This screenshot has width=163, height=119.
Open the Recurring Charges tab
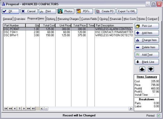(68, 19)
